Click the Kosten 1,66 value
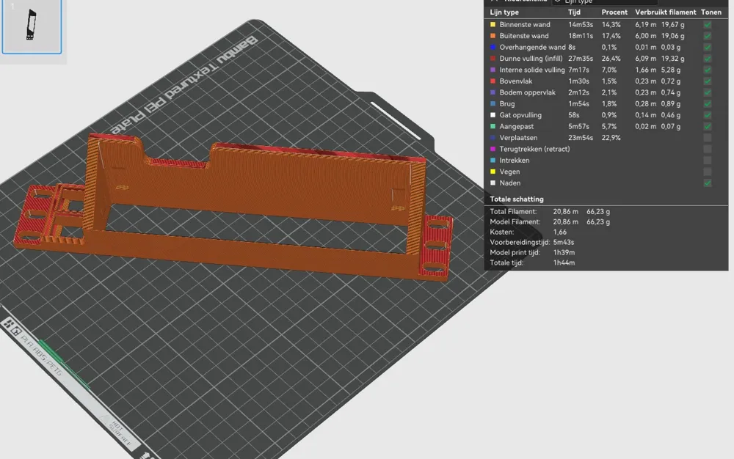 click(560, 232)
